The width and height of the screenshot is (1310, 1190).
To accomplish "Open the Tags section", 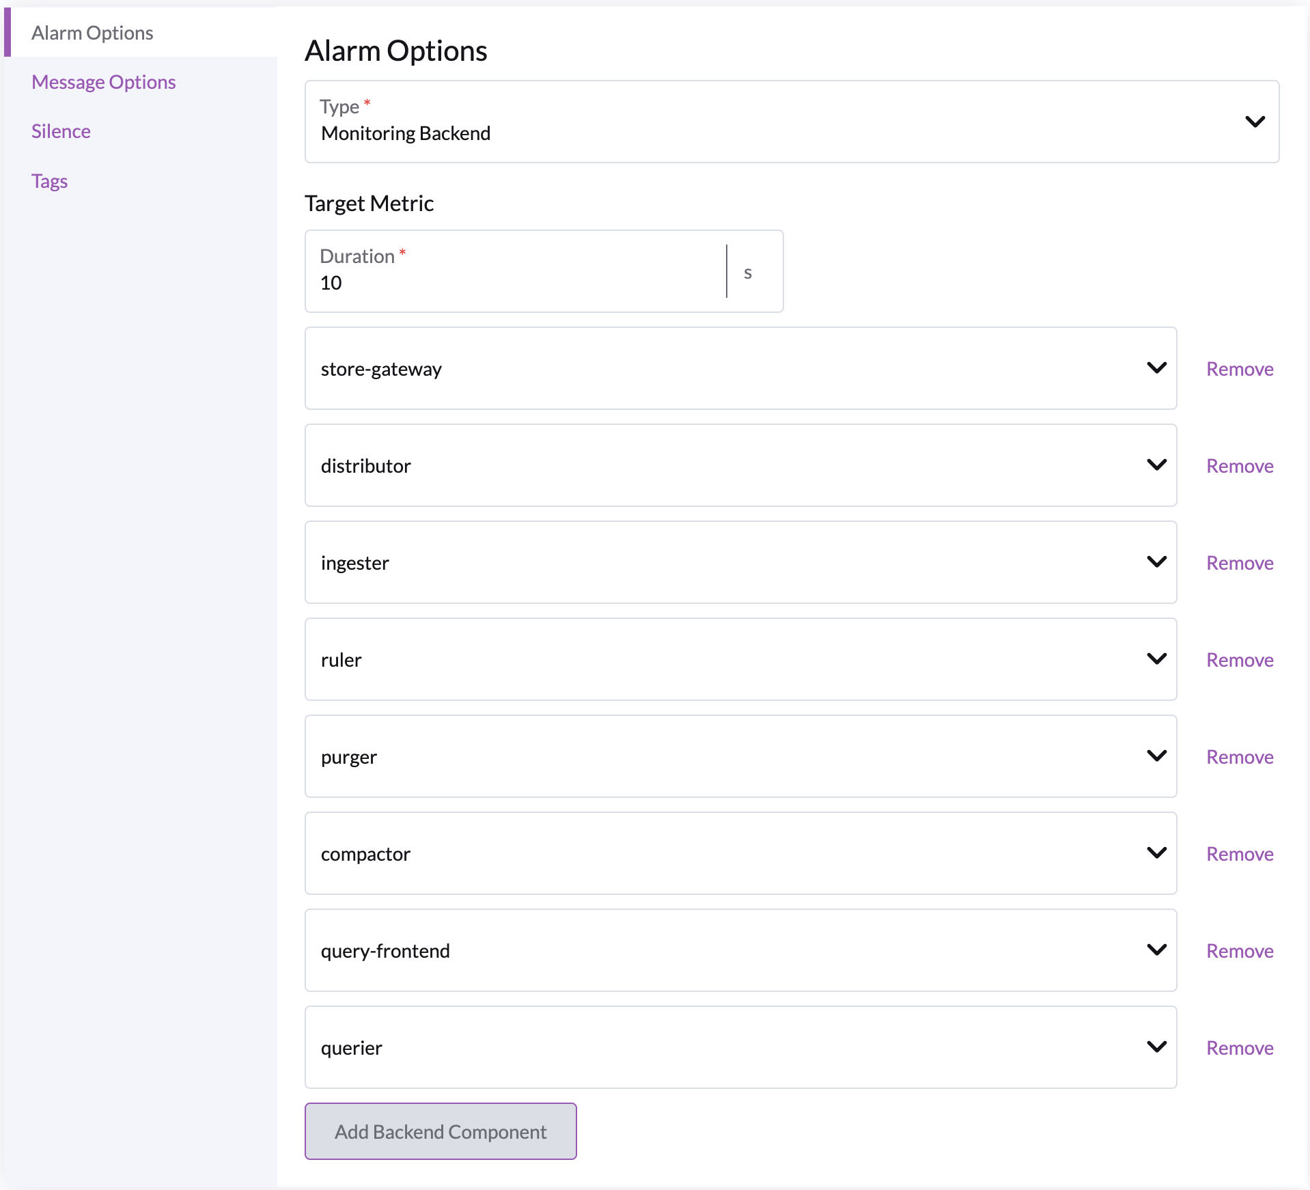I will (49, 181).
